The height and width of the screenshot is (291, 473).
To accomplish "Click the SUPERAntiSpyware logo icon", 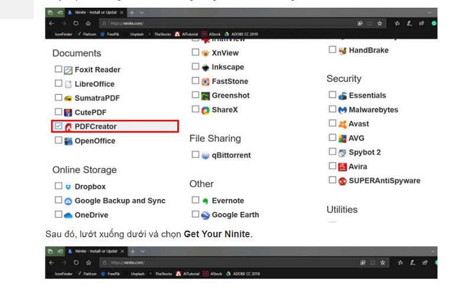I will pos(342,181).
